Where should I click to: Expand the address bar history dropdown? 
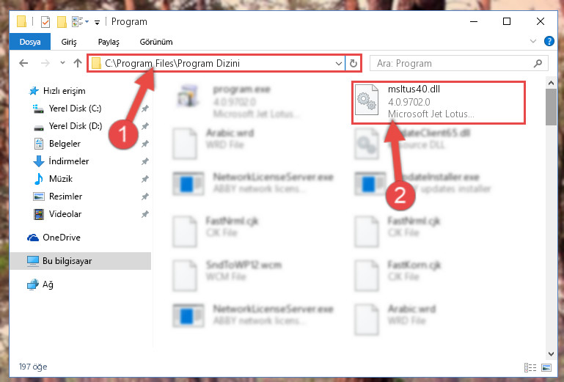click(338, 64)
